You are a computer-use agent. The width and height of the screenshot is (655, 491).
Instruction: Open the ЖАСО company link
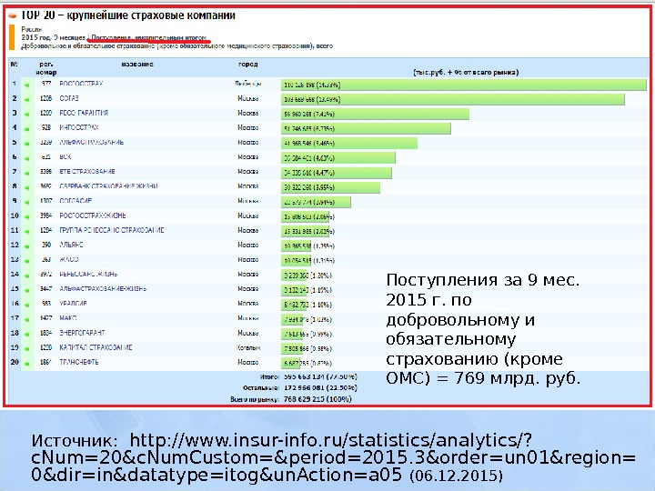click(x=69, y=259)
